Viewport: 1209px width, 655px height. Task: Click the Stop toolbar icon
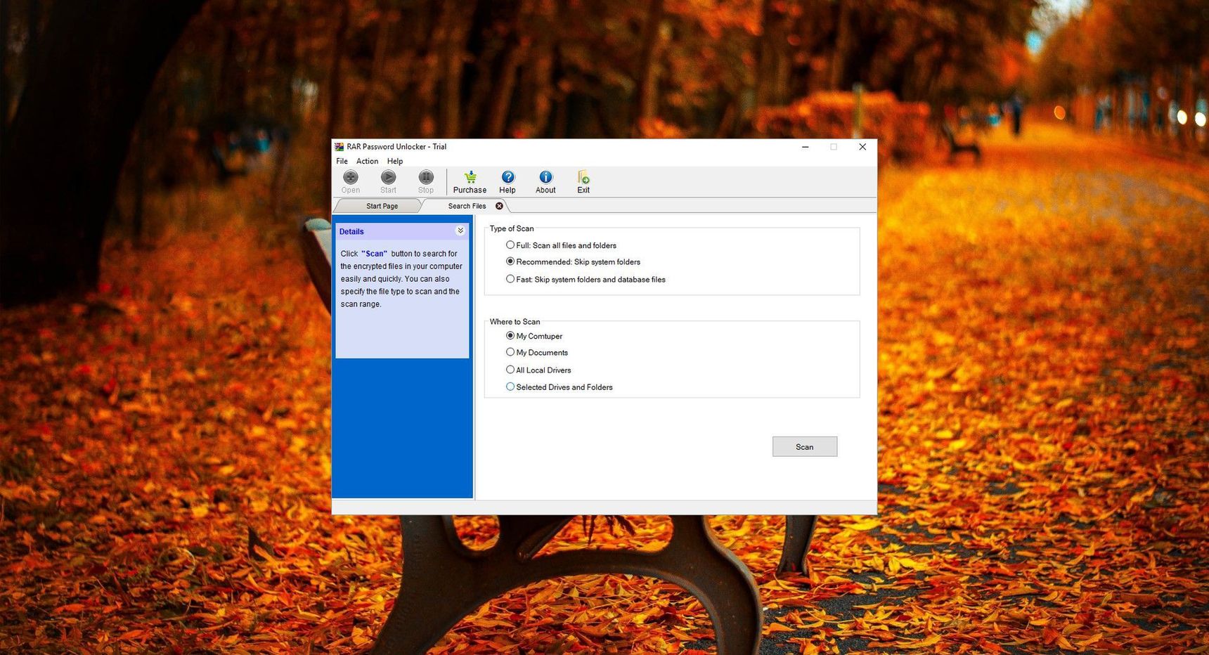(x=426, y=181)
